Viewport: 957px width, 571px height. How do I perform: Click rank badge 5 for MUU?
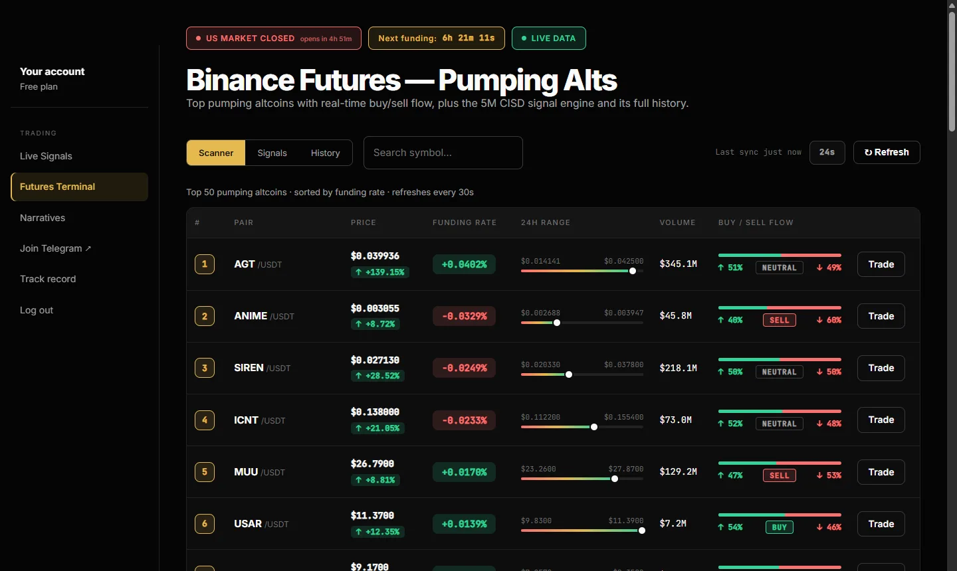205,472
